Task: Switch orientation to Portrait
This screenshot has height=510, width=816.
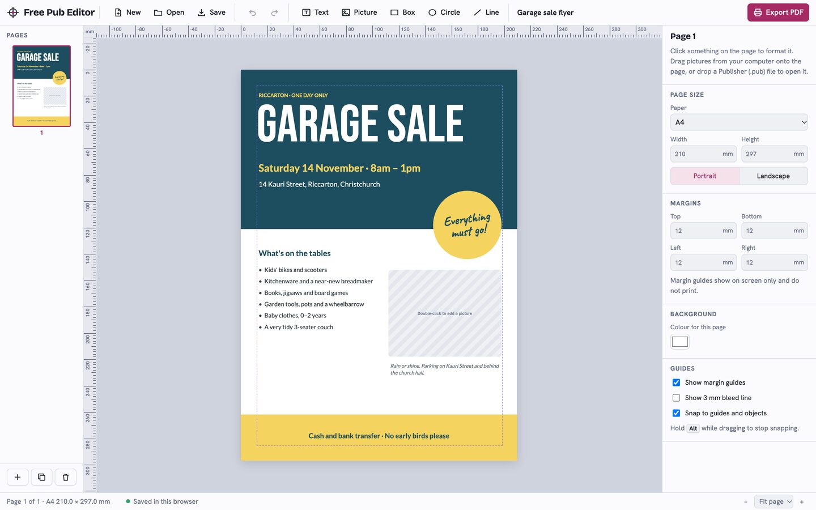Action: tap(705, 176)
